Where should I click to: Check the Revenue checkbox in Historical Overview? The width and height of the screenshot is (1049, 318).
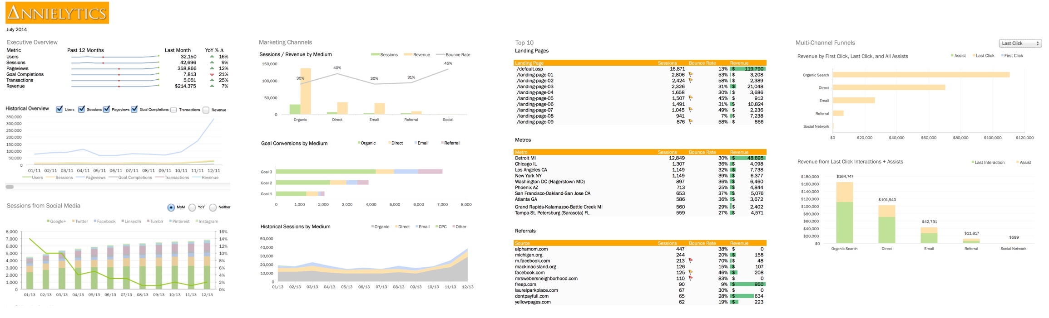click(x=206, y=110)
